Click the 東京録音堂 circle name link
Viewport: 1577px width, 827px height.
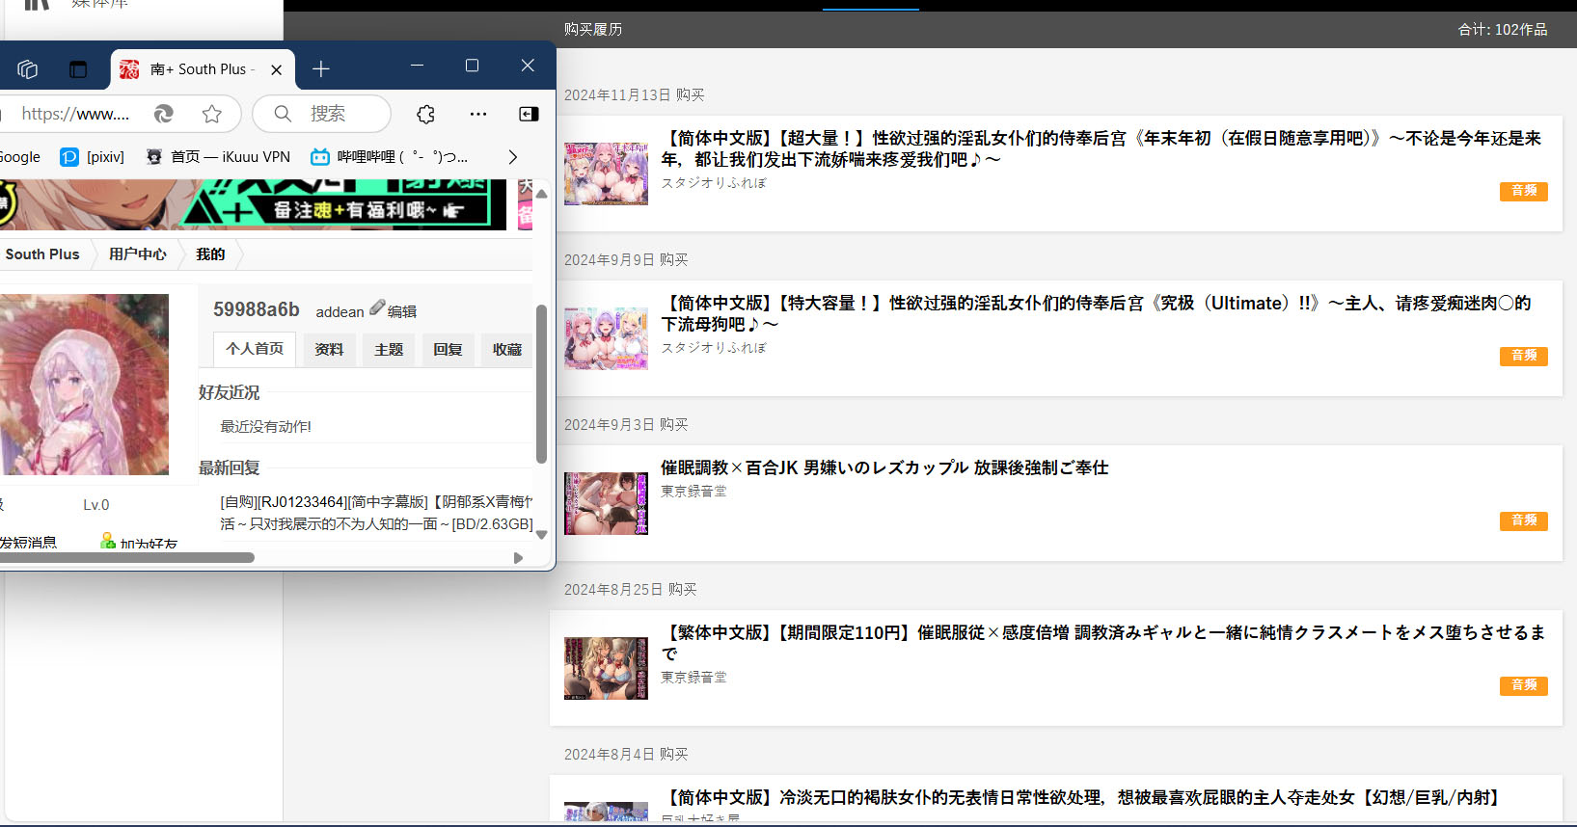coord(693,492)
